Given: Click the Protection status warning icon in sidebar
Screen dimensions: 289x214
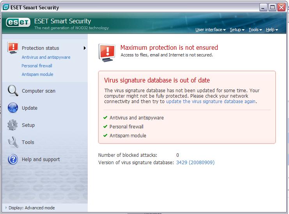Looking at the screenshot, I should 13,48.
